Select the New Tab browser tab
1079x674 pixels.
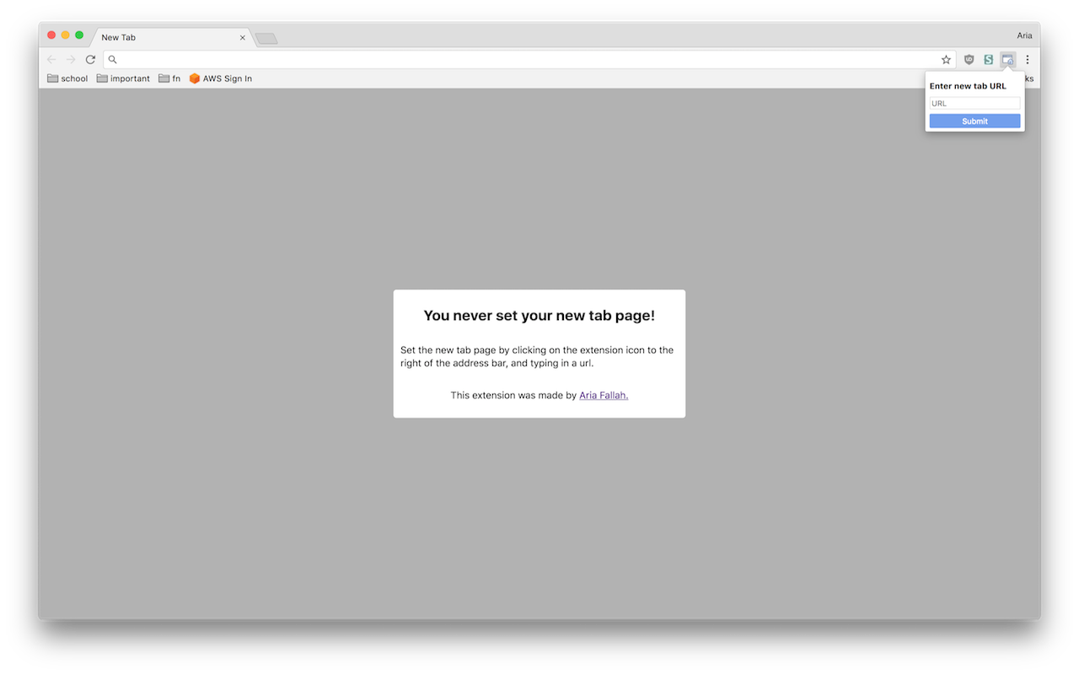171,37
